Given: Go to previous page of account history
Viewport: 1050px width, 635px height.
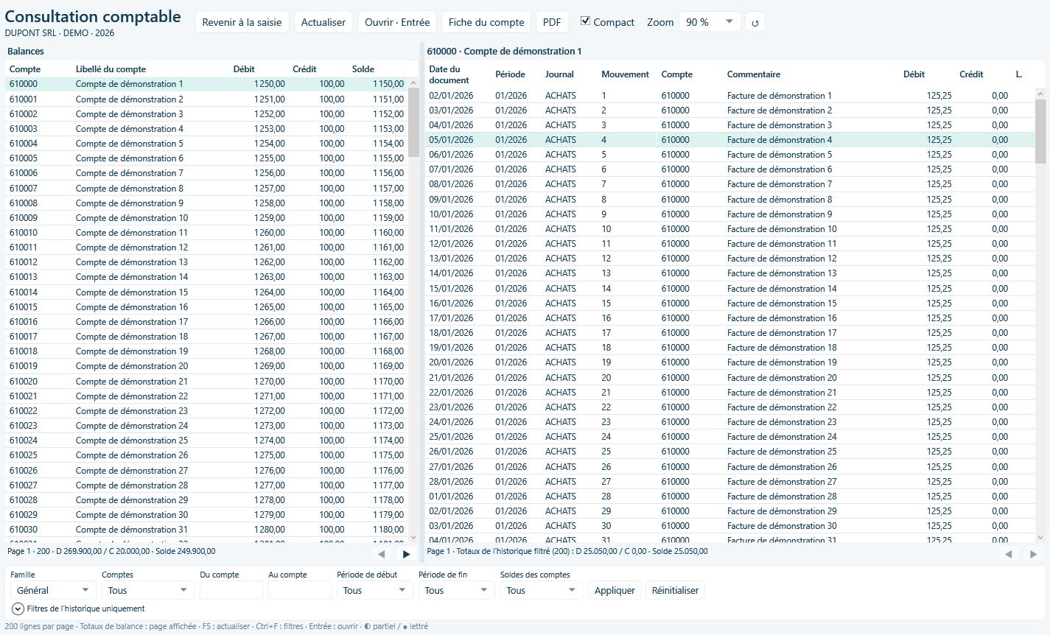Looking at the screenshot, I should tap(1008, 554).
